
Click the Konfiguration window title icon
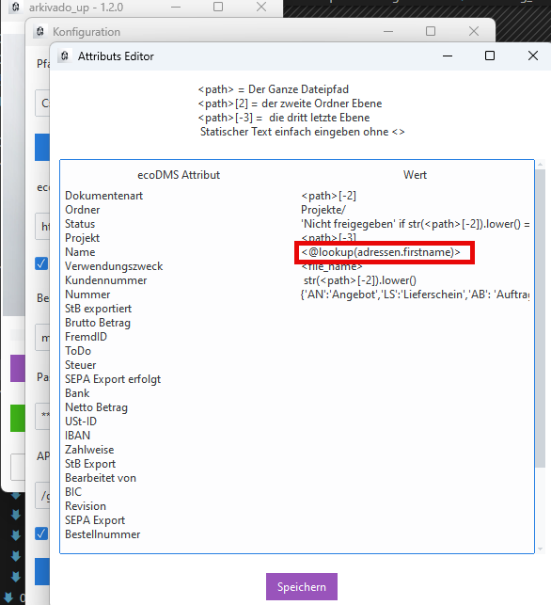click(x=40, y=31)
